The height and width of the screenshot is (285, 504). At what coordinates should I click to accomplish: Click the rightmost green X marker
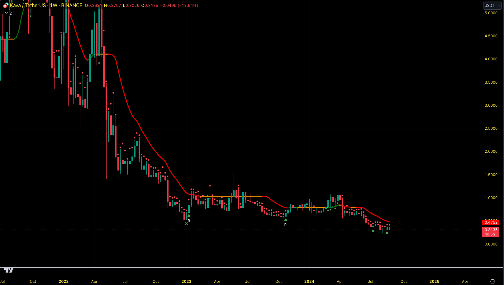point(387,233)
